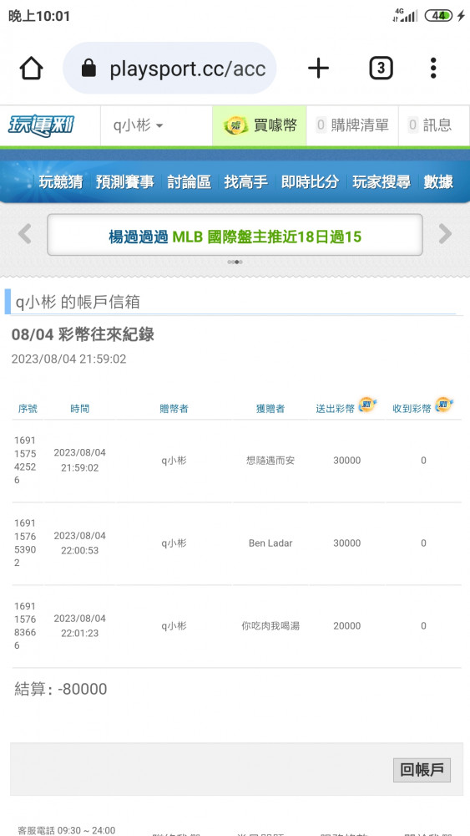Tap the 4G signal indicator

click(405, 15)
